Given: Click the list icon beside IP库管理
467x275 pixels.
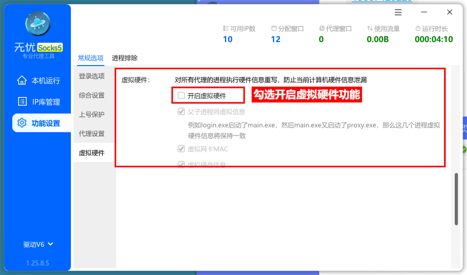Looking at the screenshot, I should (22, 102).
